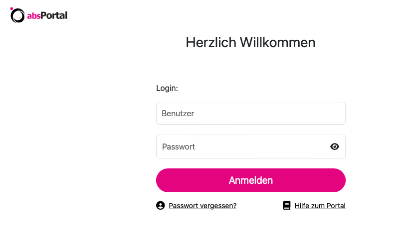Click the word 'Willkommen' in the title
The image size is (408, 229).
coord(277,43)
